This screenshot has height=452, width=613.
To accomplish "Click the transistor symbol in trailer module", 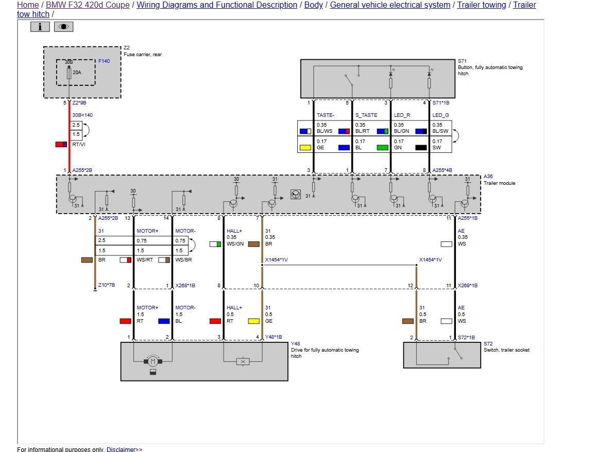I will (x=296, y=194).
